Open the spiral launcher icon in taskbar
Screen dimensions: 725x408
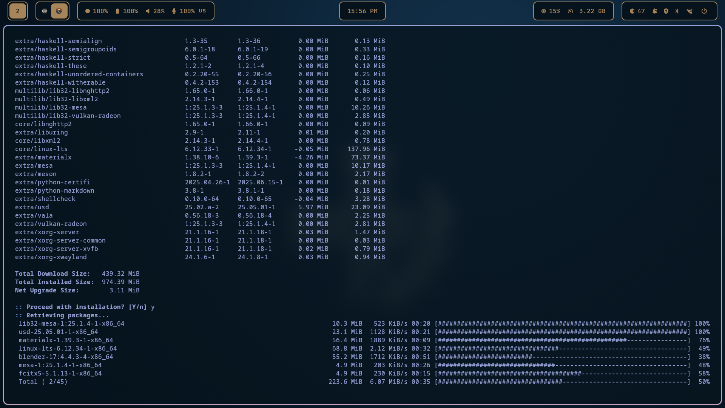click(45, 11)
